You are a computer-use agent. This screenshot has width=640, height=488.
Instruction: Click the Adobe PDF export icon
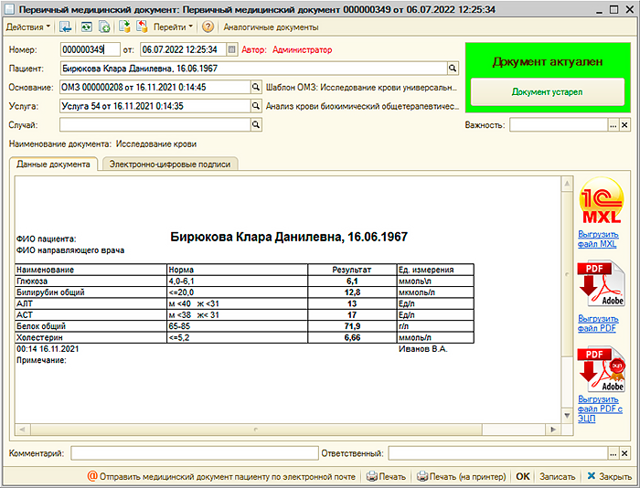(601, 286)
